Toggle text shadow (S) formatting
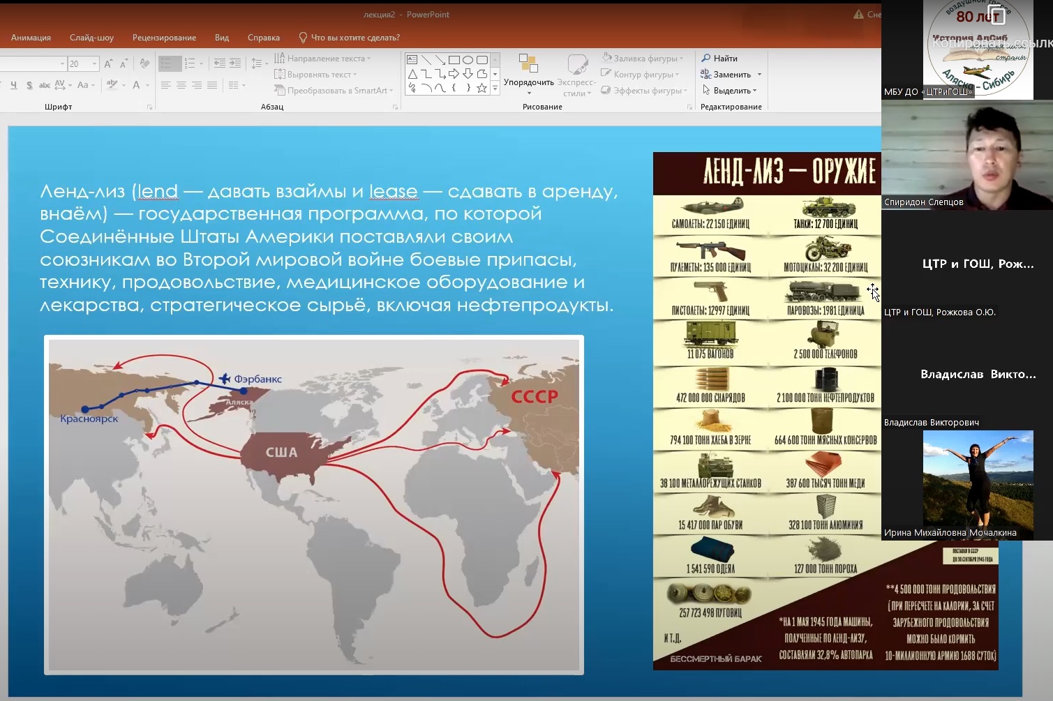The height and width of the screenshot is (701, 1053). tap(29, 85)
